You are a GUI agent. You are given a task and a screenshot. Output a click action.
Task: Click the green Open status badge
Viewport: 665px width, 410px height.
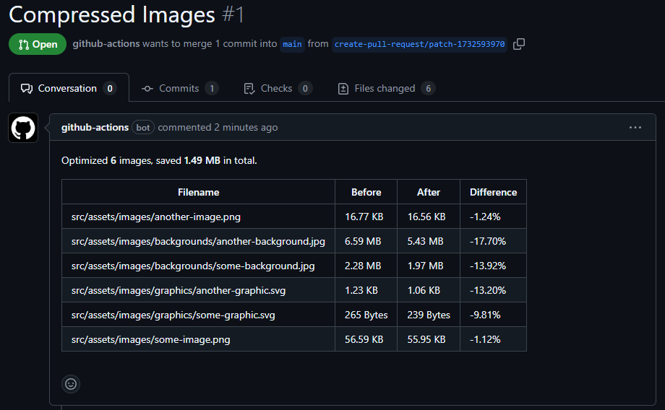(x=38, y=44)
